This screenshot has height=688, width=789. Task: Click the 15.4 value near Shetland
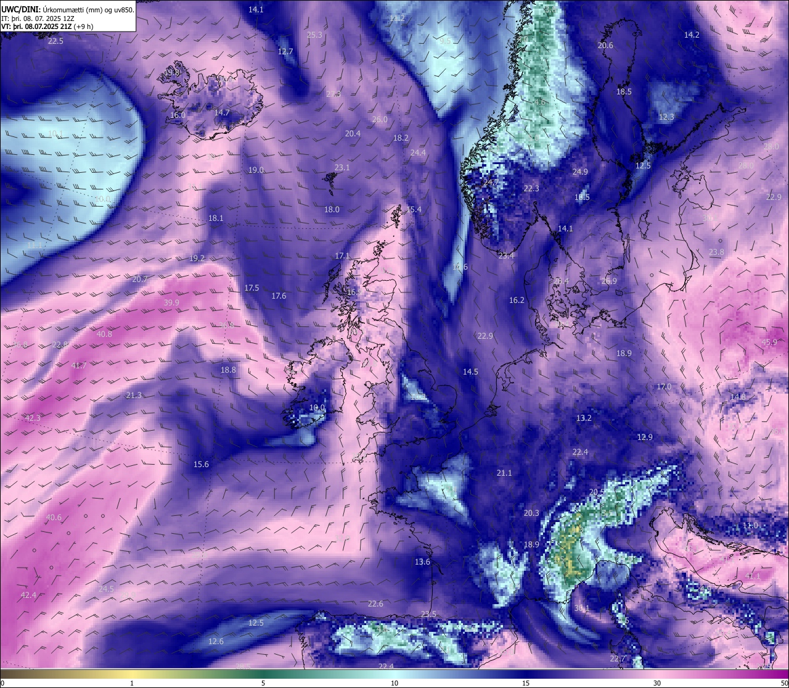coord(414,210)
